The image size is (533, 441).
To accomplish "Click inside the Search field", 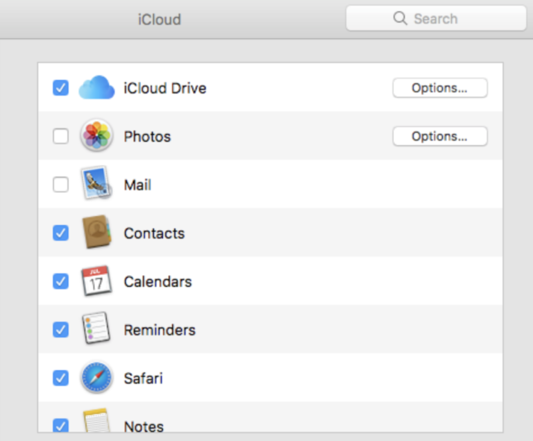I will (x=436, y=18).
